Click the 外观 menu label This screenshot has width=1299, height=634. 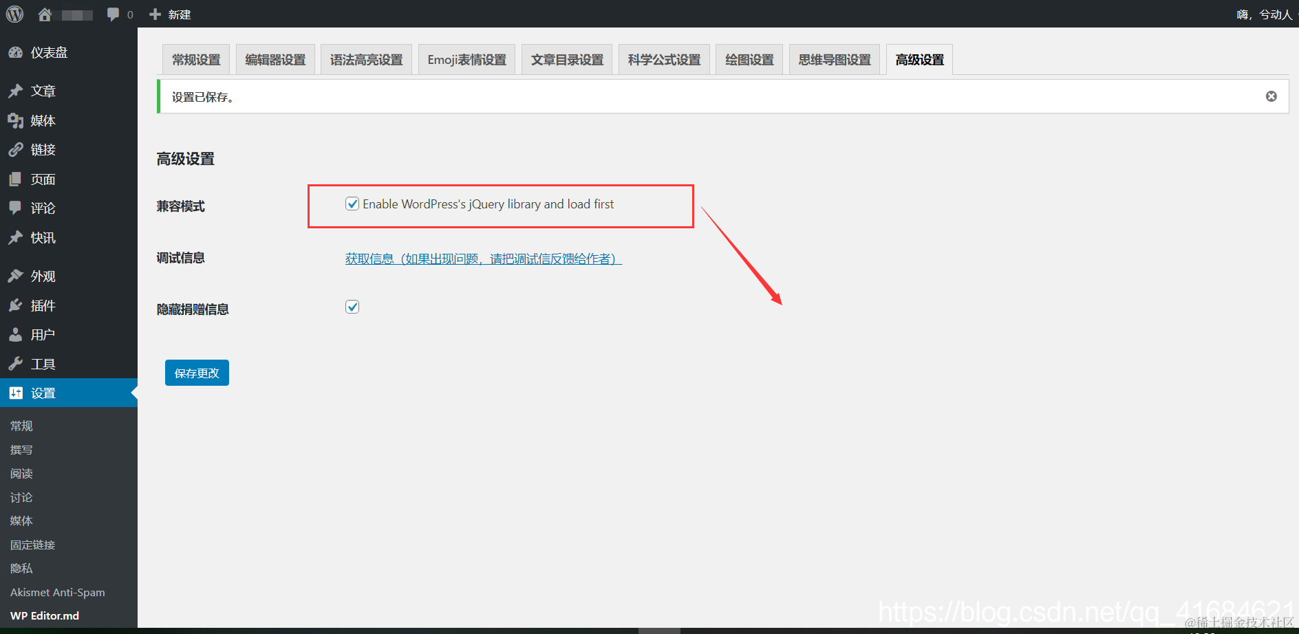(x=43, y=276)
